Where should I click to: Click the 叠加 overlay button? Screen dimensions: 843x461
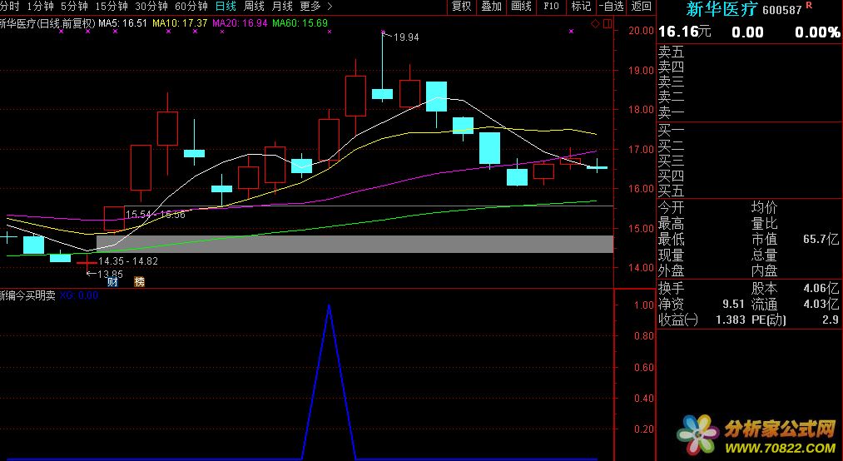pyautogui.click(x=491, y=6)
